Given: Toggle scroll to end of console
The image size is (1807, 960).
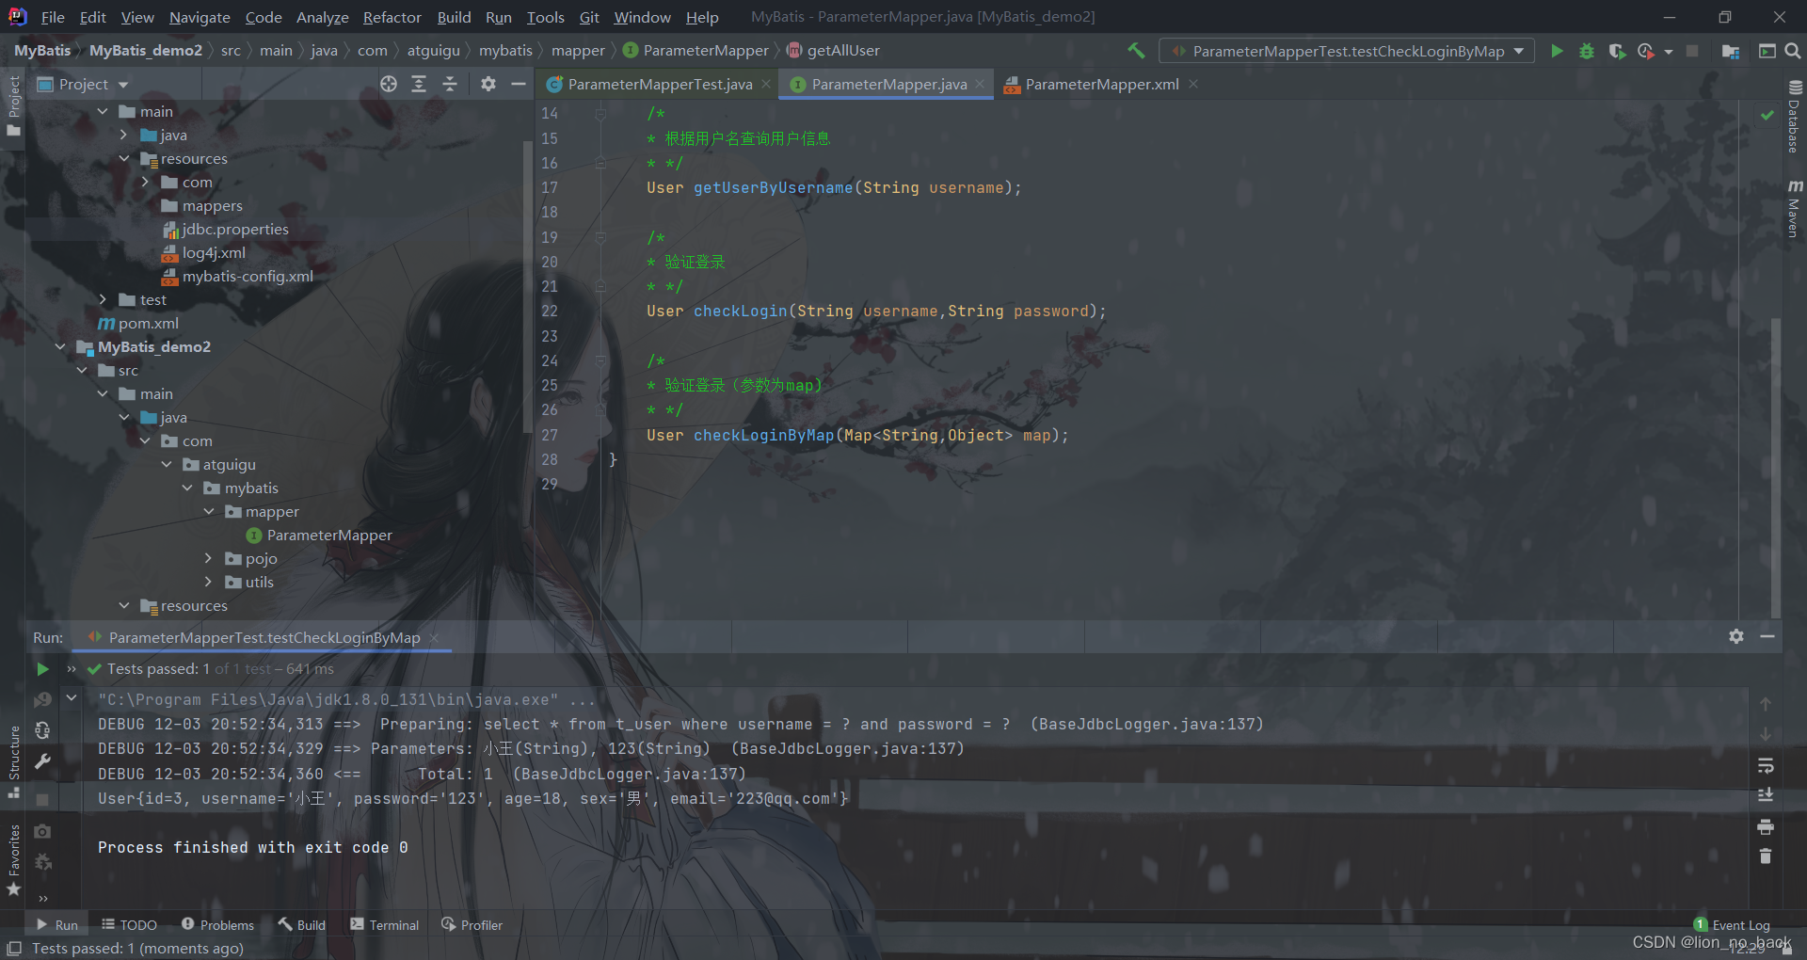Looking at the screenshot, I should (1766, 795).
